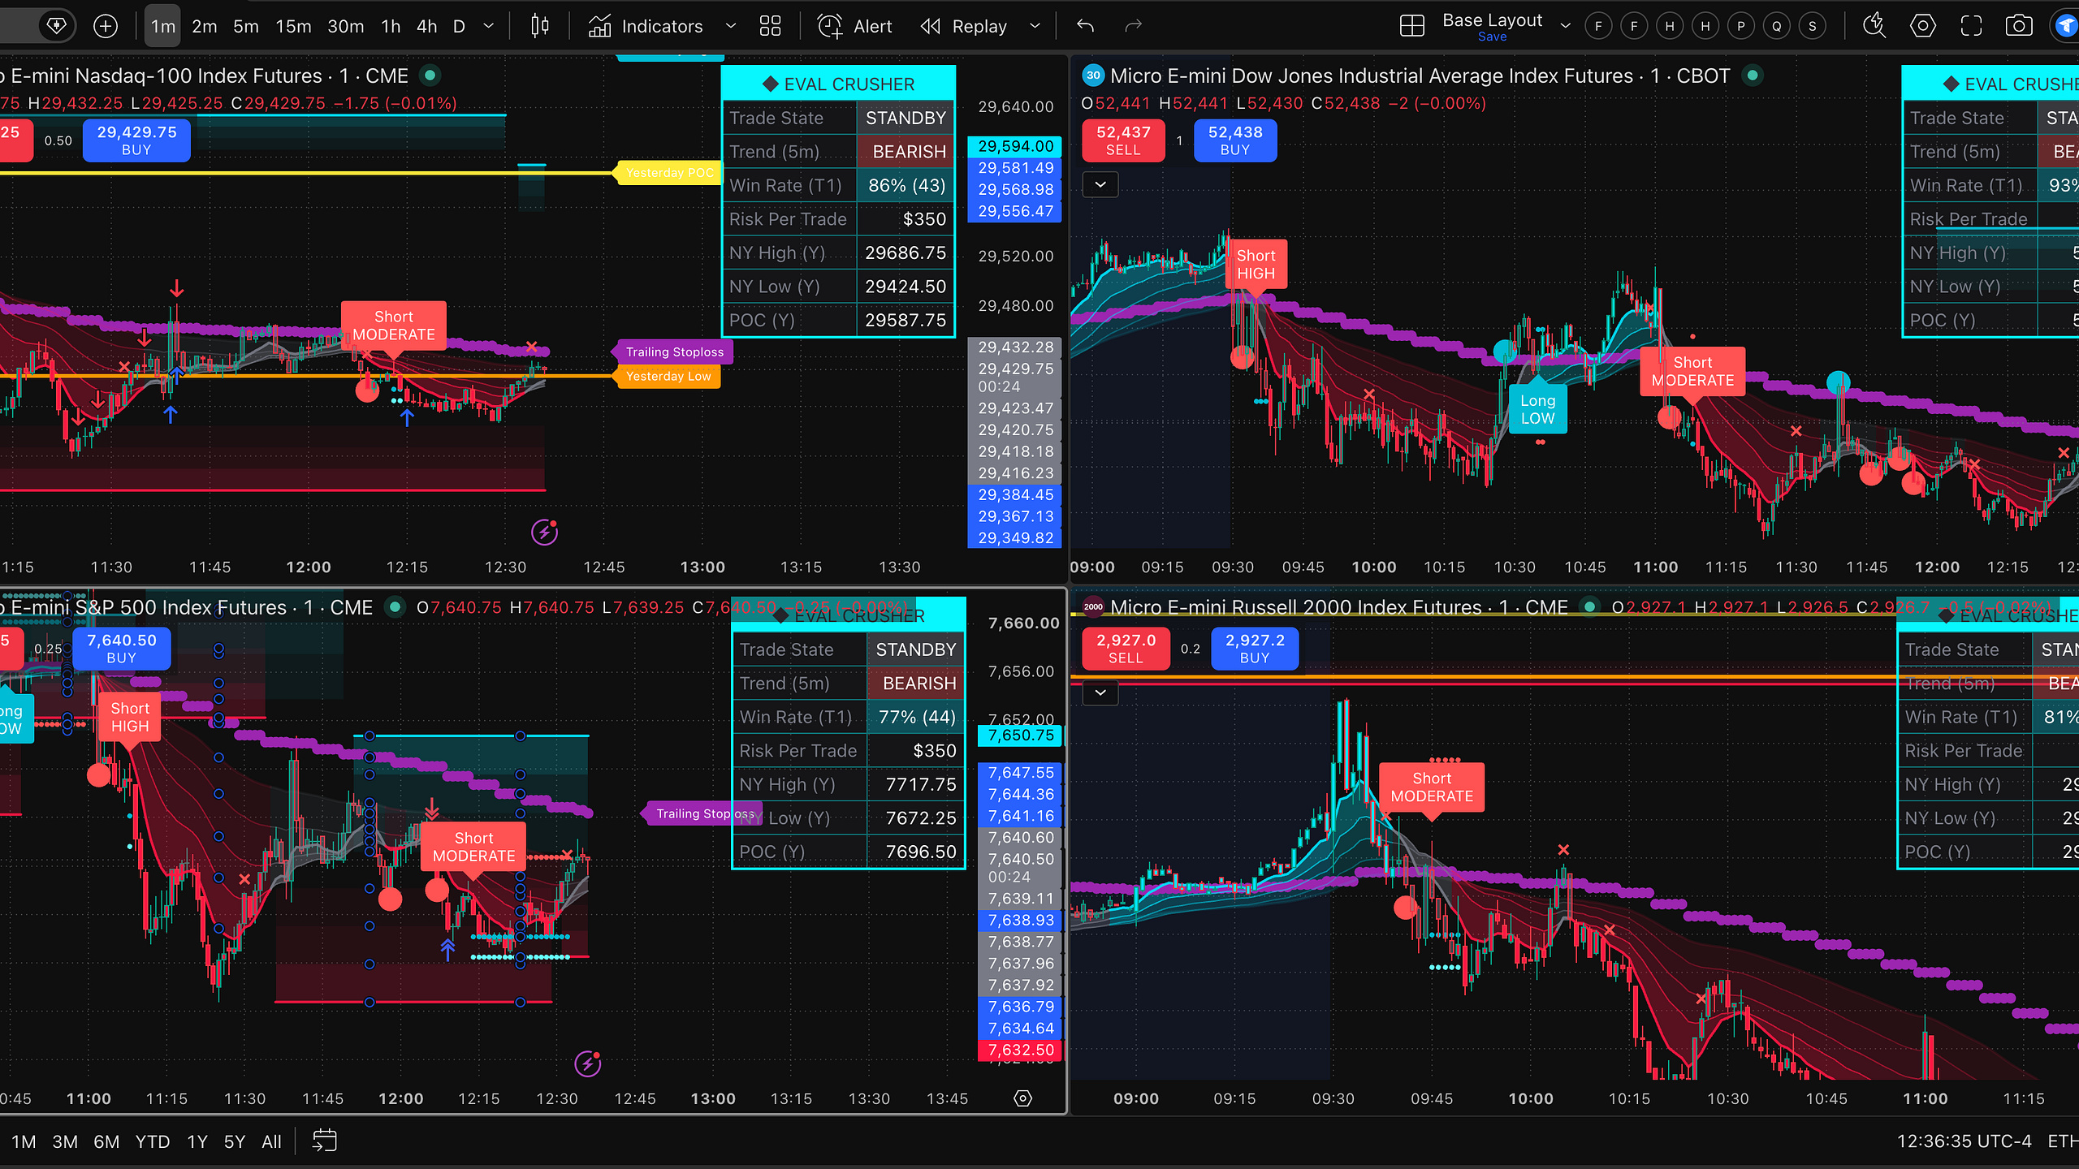Open the Indicators panel
The width and height of the screenshot is (2079, 1169).
pos(646,26)
